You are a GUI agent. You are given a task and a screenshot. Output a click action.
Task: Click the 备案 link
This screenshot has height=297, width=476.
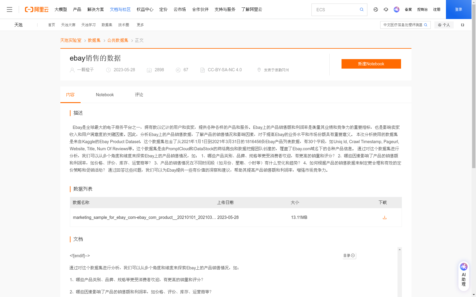(408, 10)
